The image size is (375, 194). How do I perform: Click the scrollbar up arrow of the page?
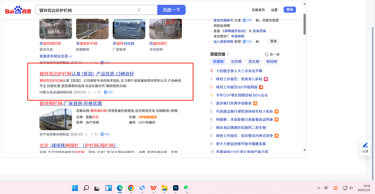(x=305, y=4)
